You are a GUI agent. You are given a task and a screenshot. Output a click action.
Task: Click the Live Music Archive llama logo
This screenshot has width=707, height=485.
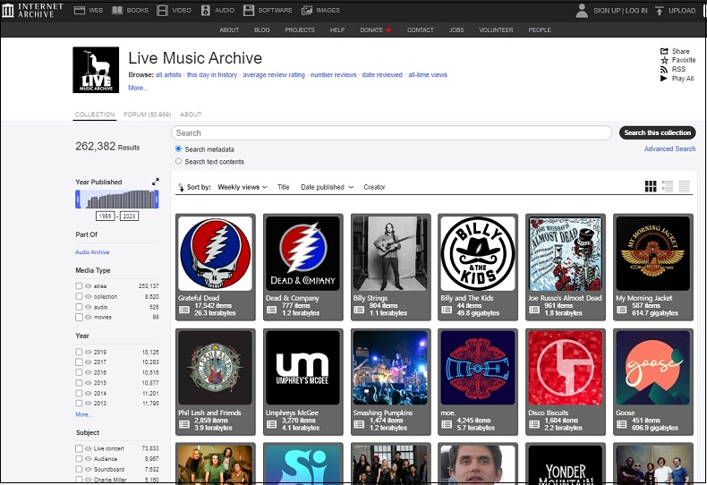click(x=96, y=70)
